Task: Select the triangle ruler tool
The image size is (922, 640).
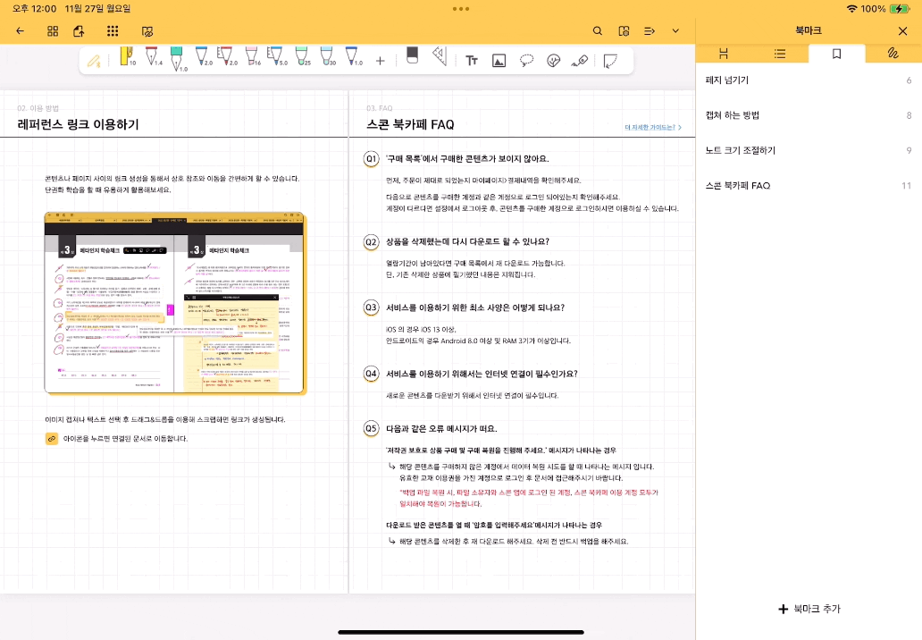Action: (x=440, y=56)
